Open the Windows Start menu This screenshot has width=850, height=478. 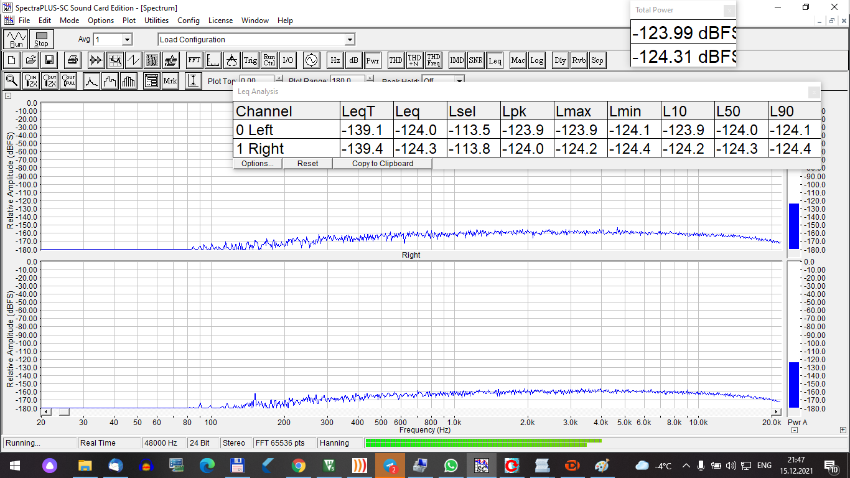(x=15, y=466)
